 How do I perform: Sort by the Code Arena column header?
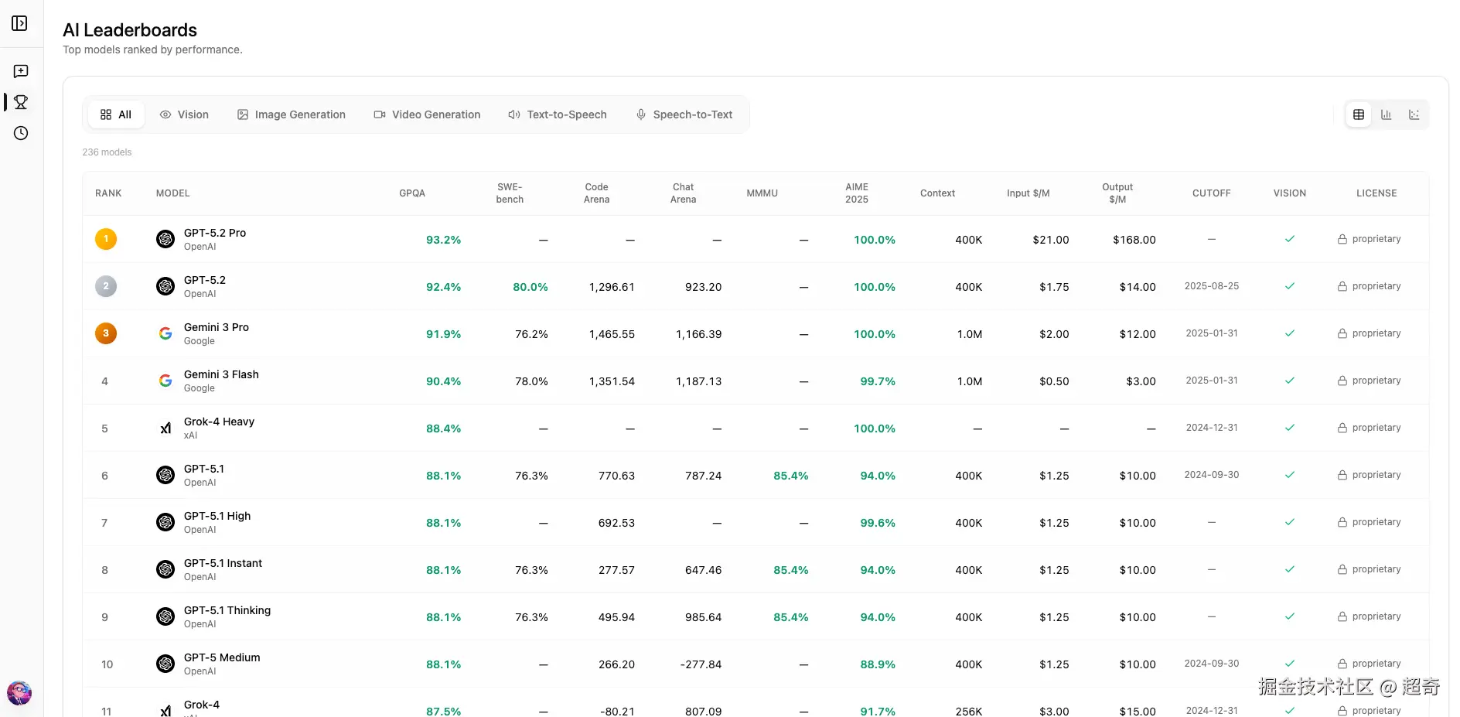coord(596,193)
